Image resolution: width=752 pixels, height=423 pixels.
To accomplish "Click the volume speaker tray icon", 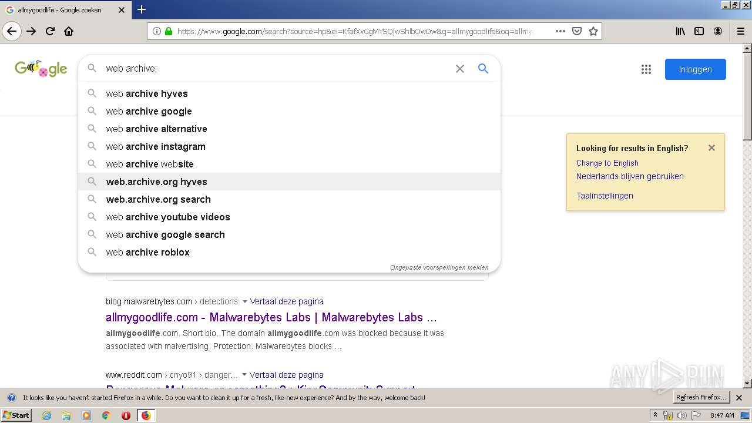I will click(x=681, y=415).
